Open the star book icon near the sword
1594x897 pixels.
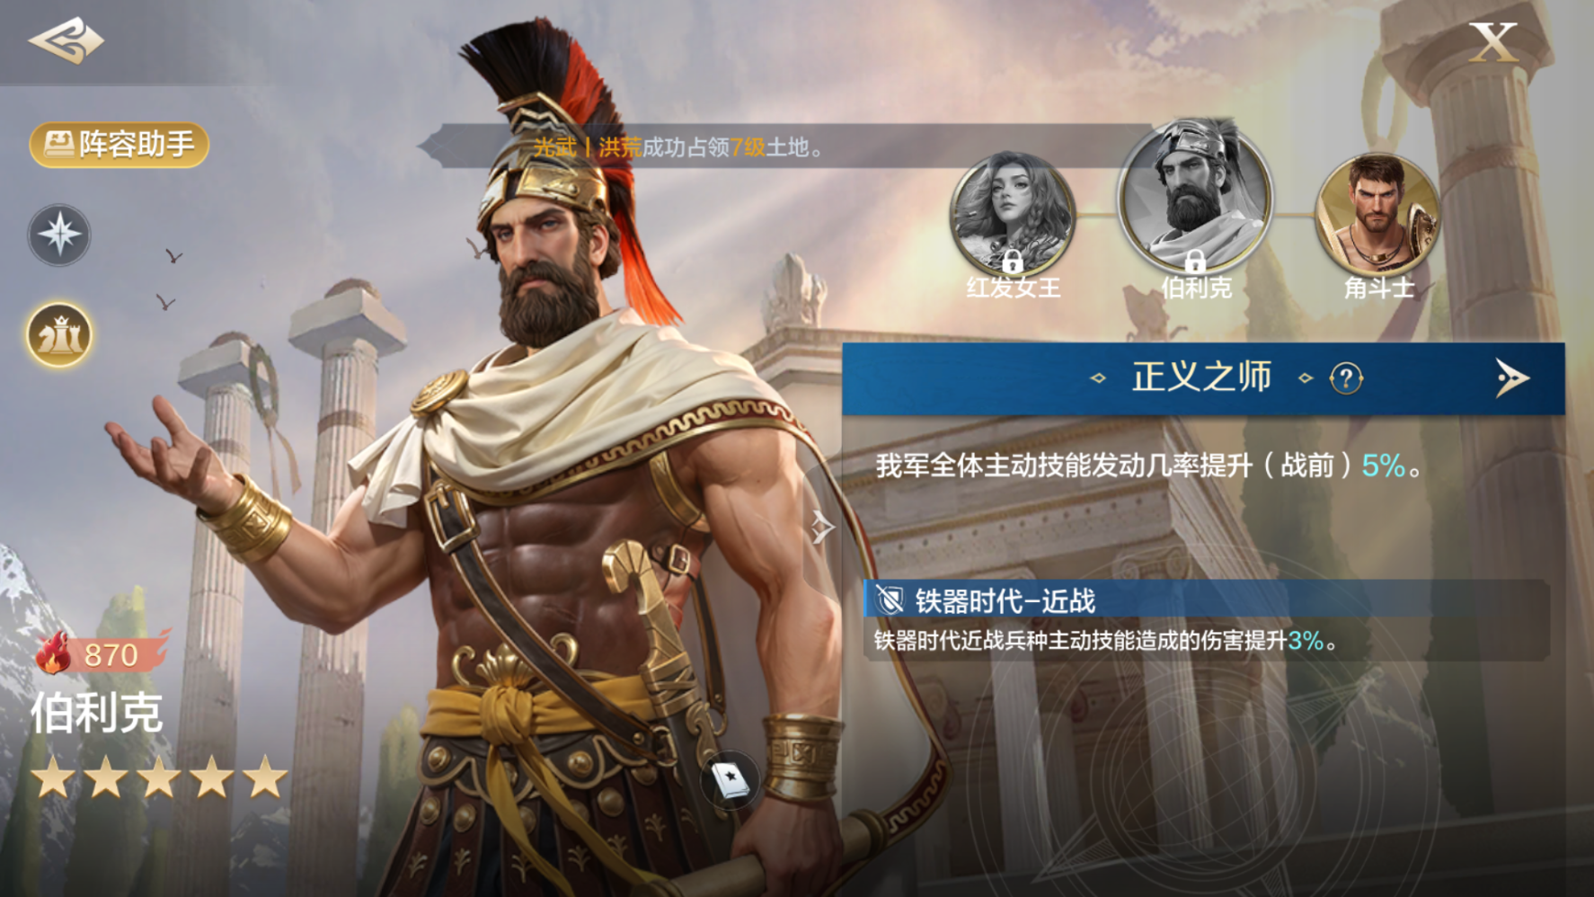[x=730, y=779]
